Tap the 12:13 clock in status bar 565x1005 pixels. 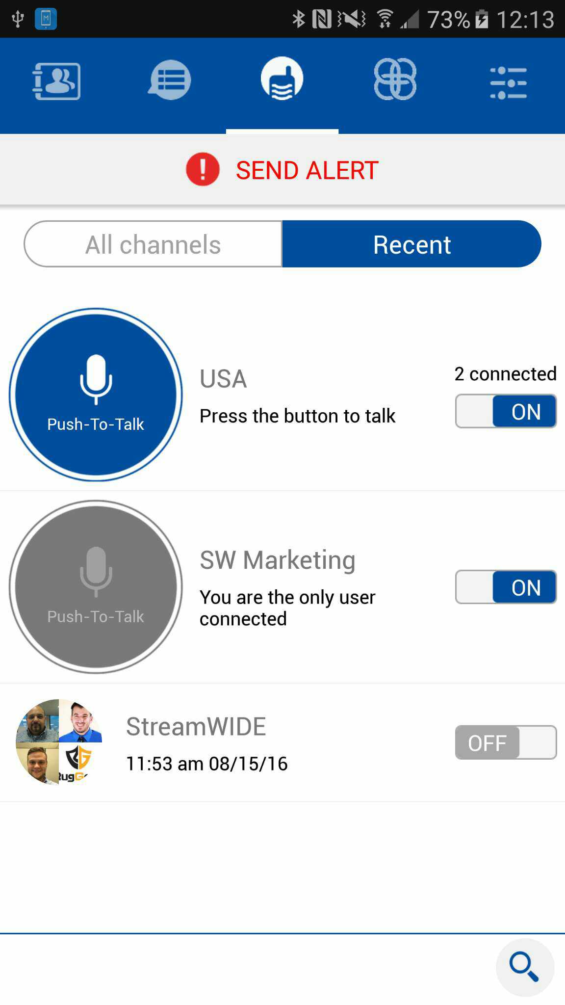[x=525, y=20]
